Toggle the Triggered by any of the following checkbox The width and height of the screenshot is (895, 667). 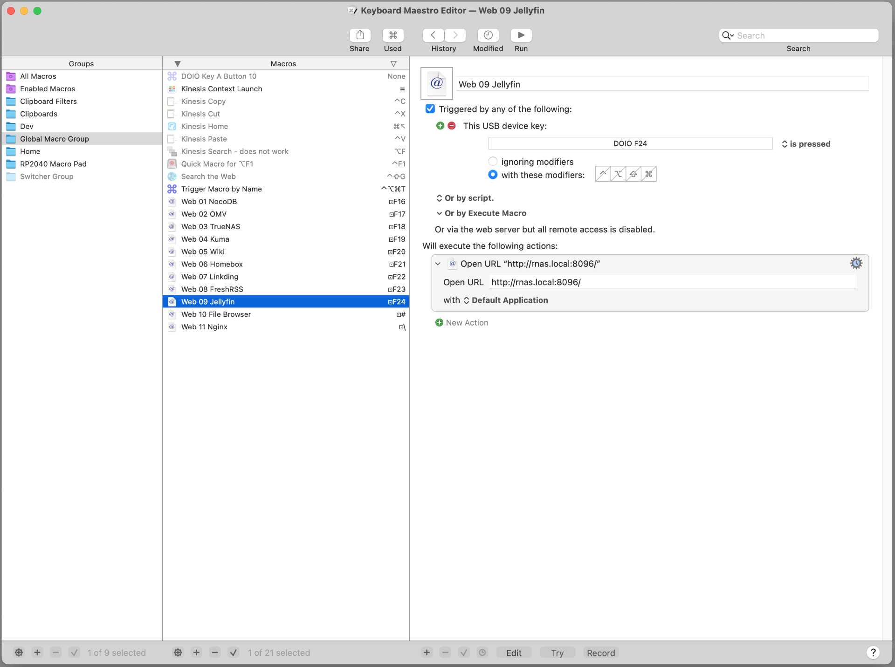[429, 109]
